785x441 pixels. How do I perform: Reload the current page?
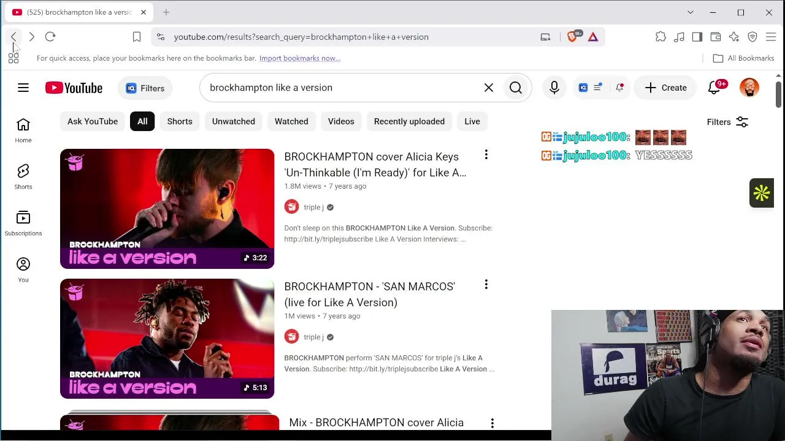pyautogui.click(x=50, y=37)
